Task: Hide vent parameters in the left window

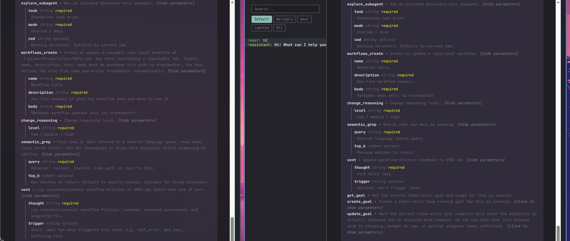Action: 40,196
